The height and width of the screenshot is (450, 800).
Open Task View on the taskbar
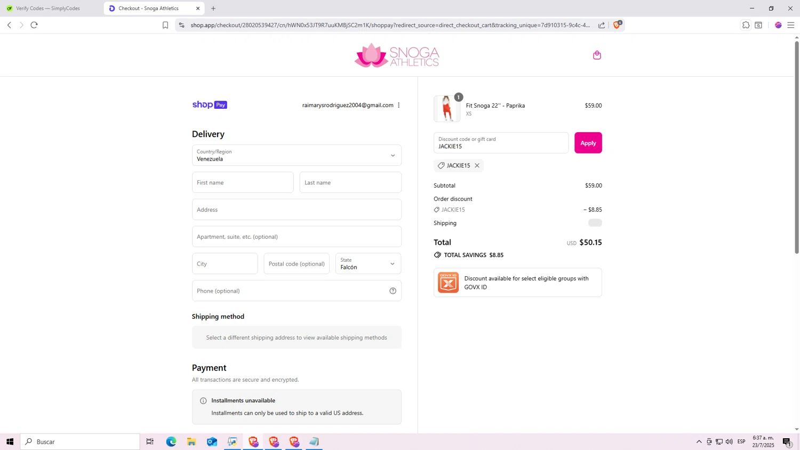[x=150, y=441]
